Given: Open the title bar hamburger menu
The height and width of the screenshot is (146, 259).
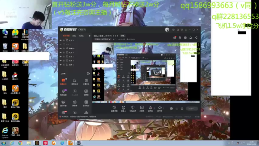Looking at the screenshot, I should (x=186, y=30).
